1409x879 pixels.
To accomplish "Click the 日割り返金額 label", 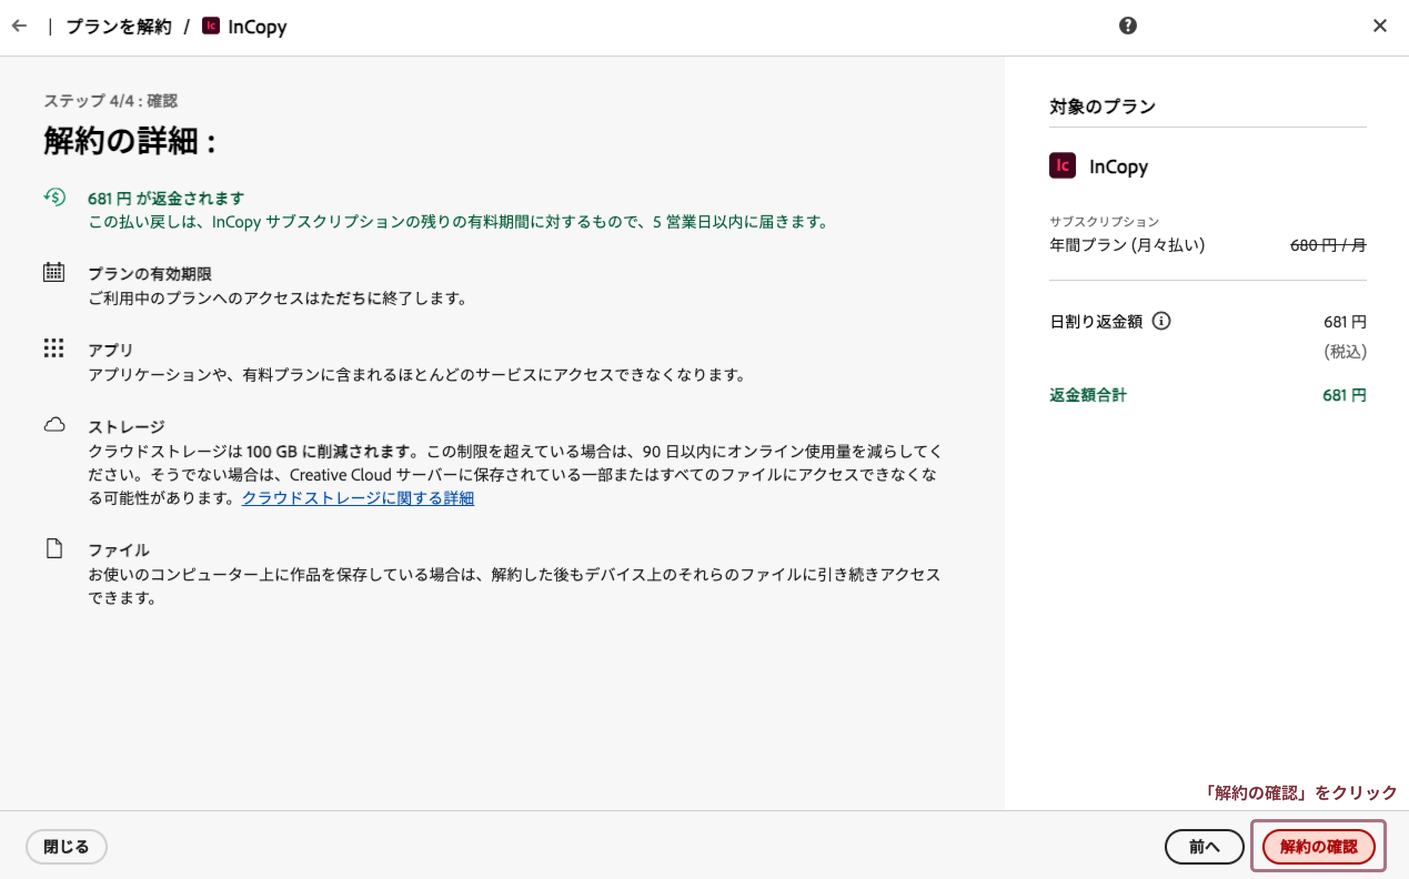I will 1095,321.
